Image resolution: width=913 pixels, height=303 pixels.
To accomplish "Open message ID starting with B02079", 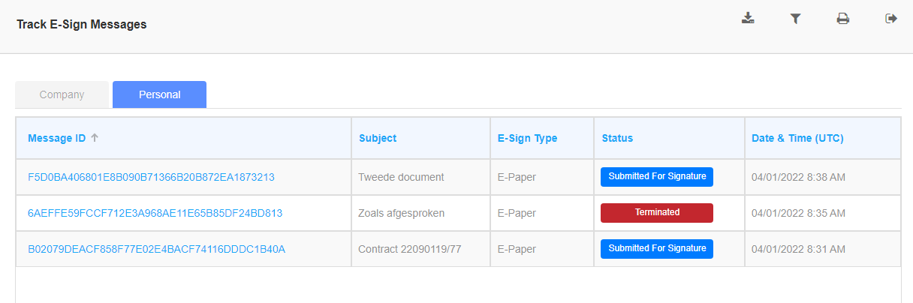I will coord(156,249).
